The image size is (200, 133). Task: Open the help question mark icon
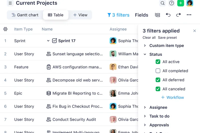click(x=171, y=3)
